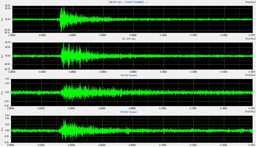This screenshot has width=256, height=147.
Task: Click the 752 (RV-Down) chart title
Action: (128, 75)
